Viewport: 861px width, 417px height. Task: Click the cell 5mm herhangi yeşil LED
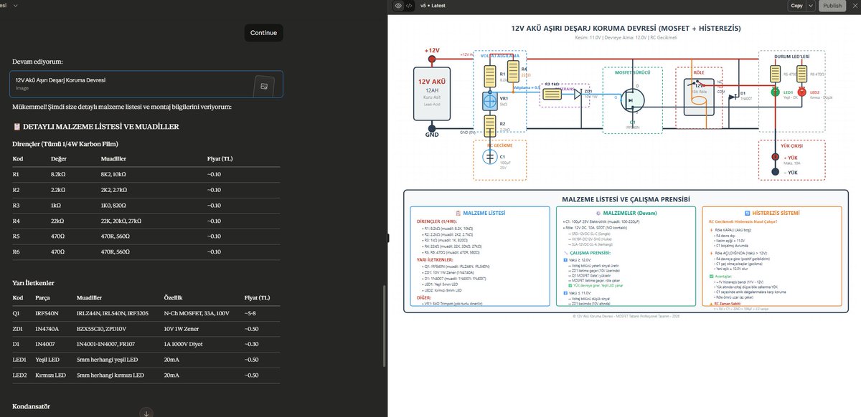[108, 360]
